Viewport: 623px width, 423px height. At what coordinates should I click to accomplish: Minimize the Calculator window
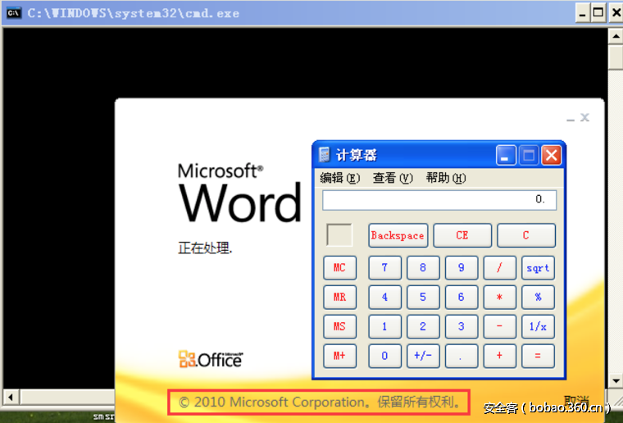point(506,155)
